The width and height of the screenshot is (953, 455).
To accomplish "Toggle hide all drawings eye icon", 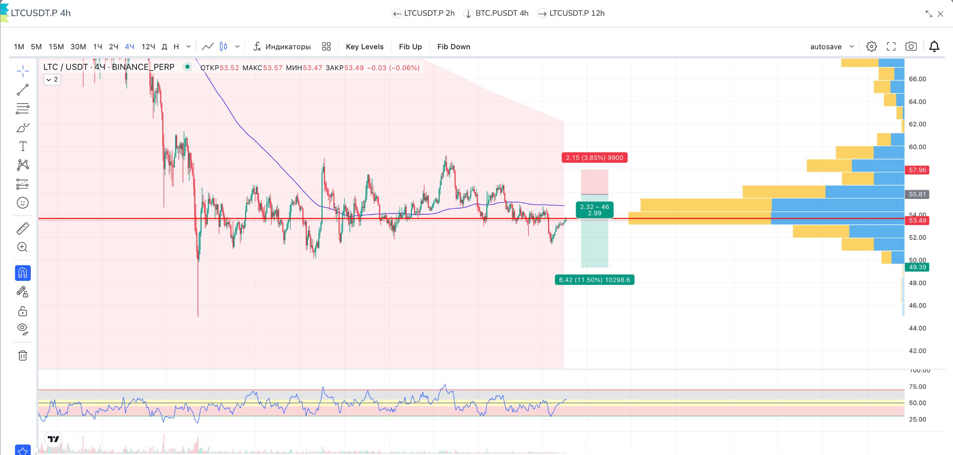I will coord(23,329).
